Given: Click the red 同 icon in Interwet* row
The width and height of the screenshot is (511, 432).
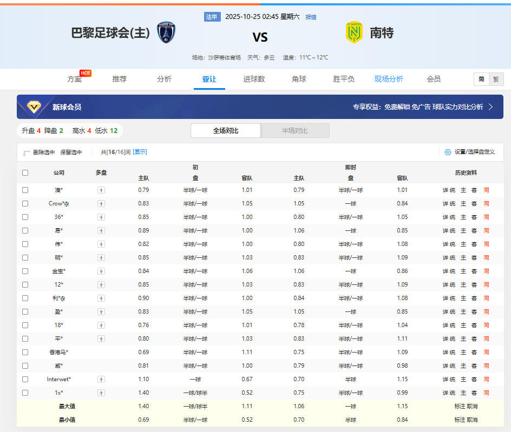Looking at the screenshot, I should coord(486,379).
